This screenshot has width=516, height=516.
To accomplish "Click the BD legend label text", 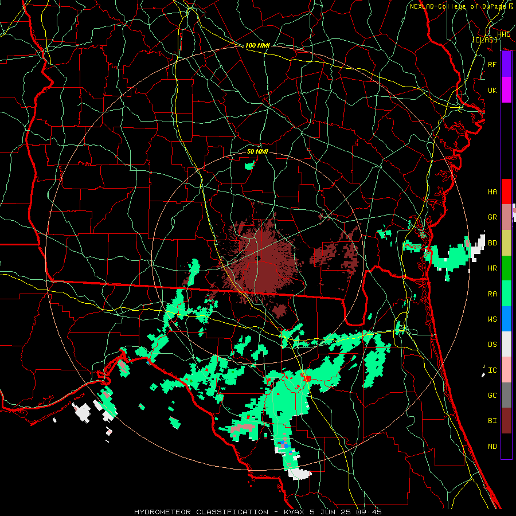I will (x=492, y=243).
